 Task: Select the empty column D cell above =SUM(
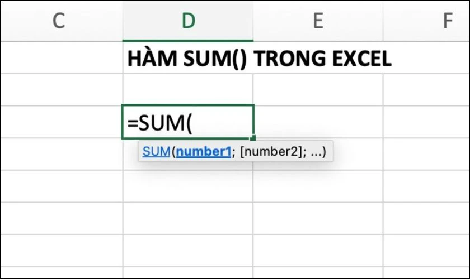coord(188,89)
